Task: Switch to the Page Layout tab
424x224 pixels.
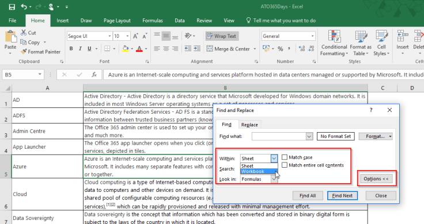Action: [x=117, y=21]
